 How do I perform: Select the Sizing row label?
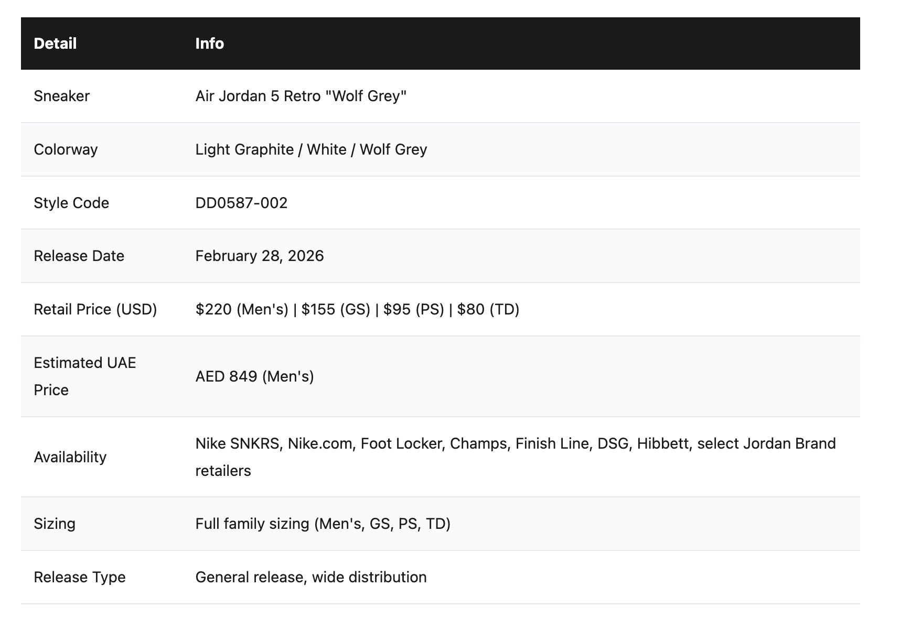point(55,524)
